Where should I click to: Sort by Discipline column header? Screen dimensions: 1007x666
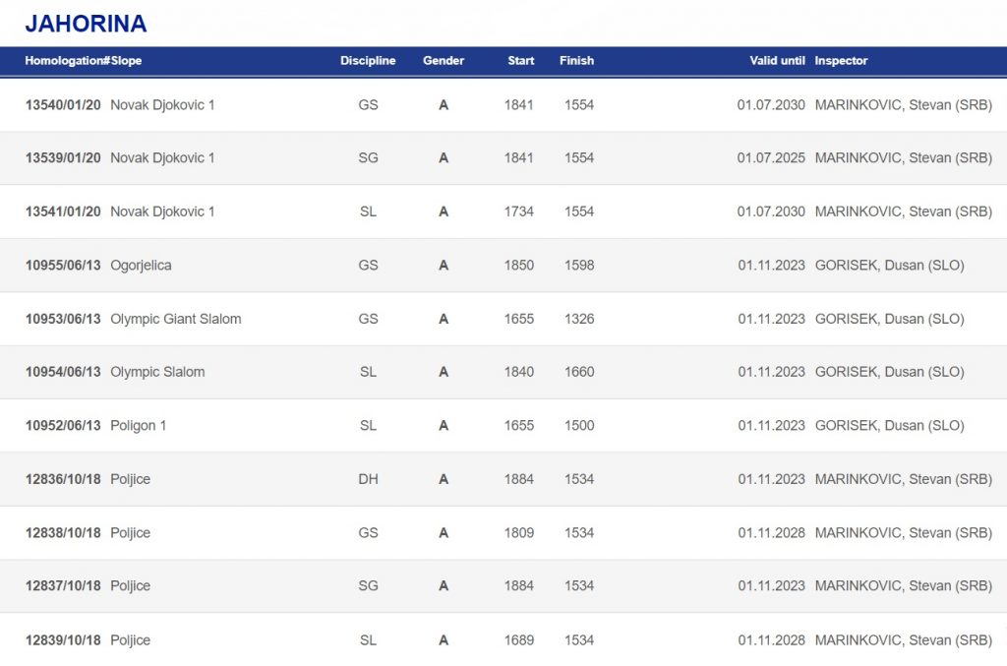pos(368,61)
